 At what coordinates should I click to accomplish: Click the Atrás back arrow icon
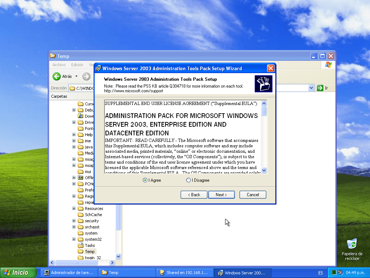(x=57, y=76)
